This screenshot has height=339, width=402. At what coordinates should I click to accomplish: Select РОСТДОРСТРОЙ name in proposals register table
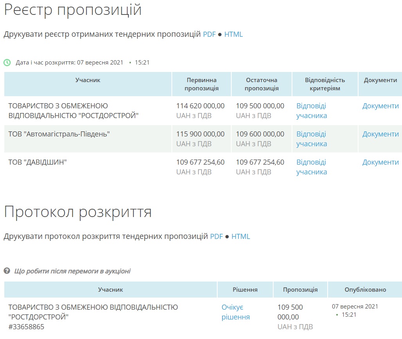[73, 111]
